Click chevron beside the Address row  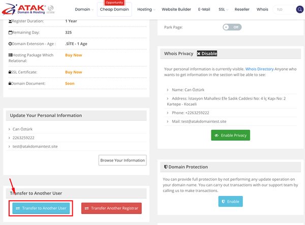coord(168,99)
